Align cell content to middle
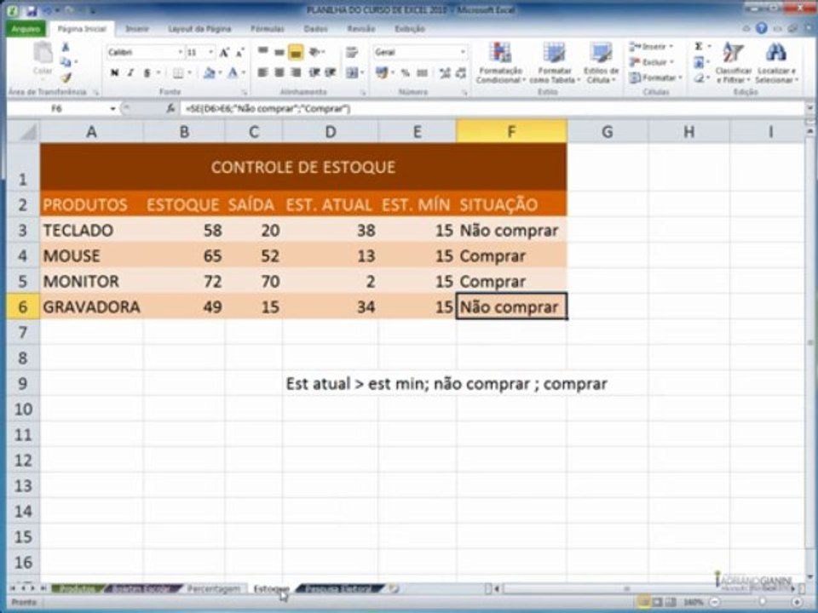818x613 pixels. (279, 52)
